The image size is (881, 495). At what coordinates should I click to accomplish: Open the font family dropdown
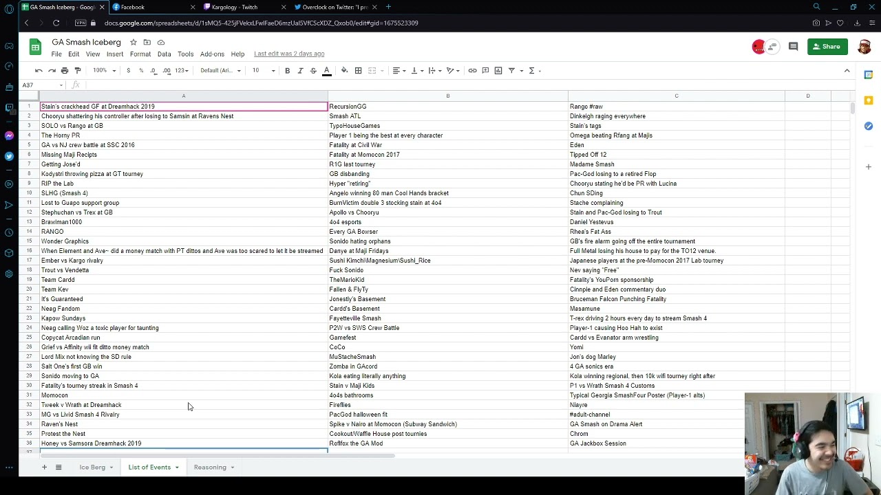220,70
